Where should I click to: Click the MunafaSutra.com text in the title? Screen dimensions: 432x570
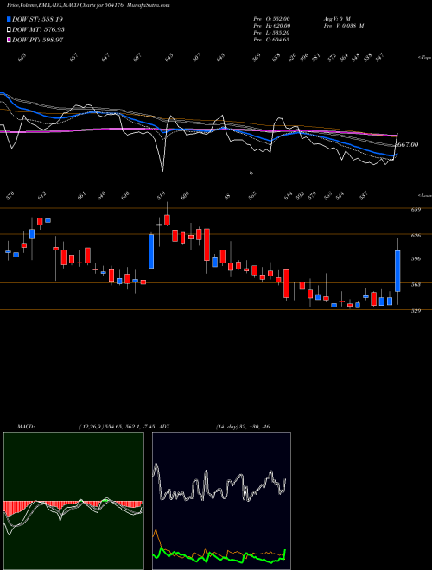(150, 5)
